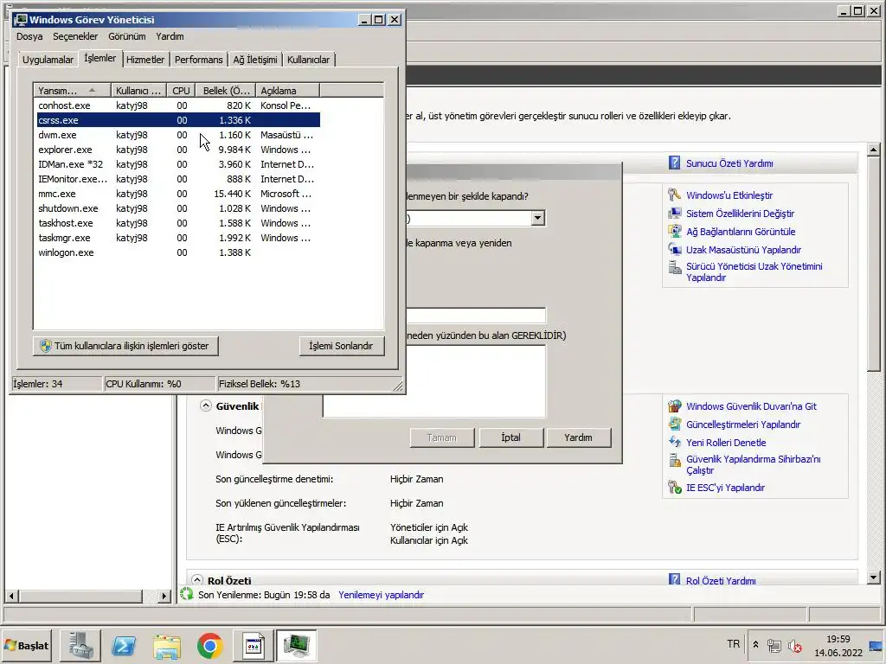Screen dimensions: 886x664
Task: Click Yardım button in shutdown dialog
Action: 578,437
